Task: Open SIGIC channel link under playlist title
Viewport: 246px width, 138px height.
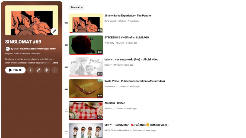Action: (33, 49)
